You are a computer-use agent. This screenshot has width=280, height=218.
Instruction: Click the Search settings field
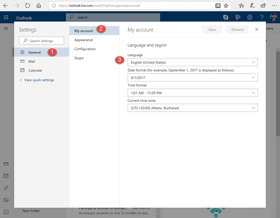click(41, 41)
